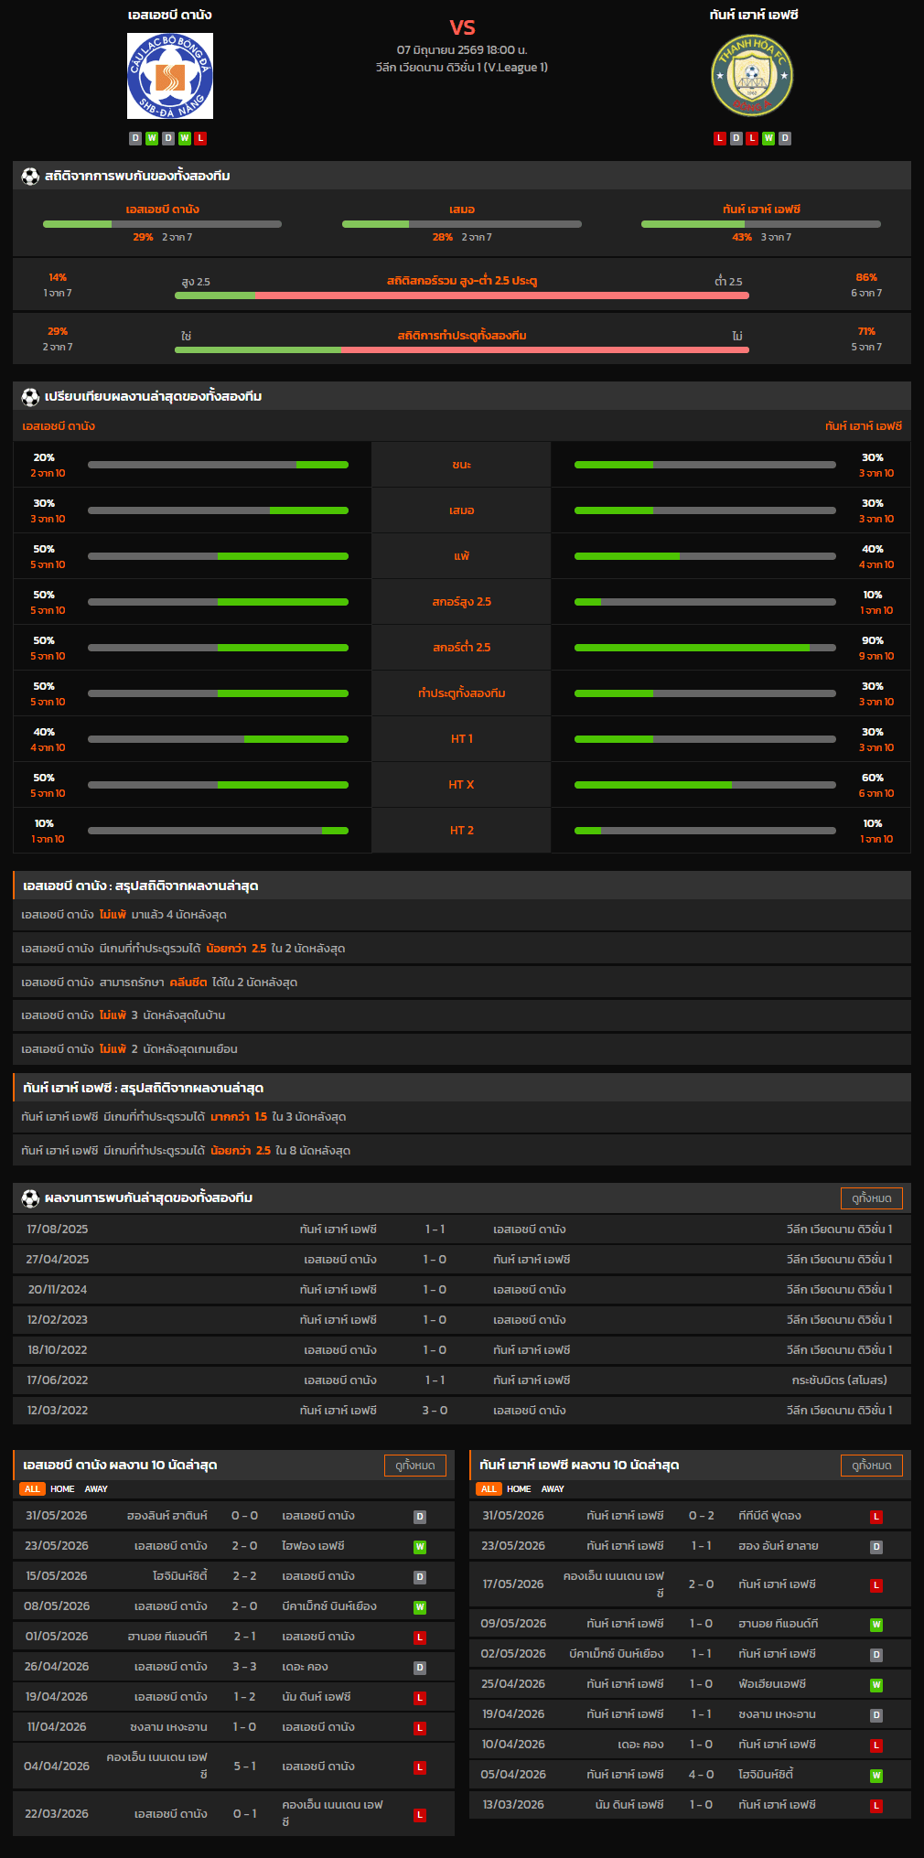Click summary line 'คลีนชีต ได้ใน 2 นัดหลังสุด'

(x=462, y=983)
